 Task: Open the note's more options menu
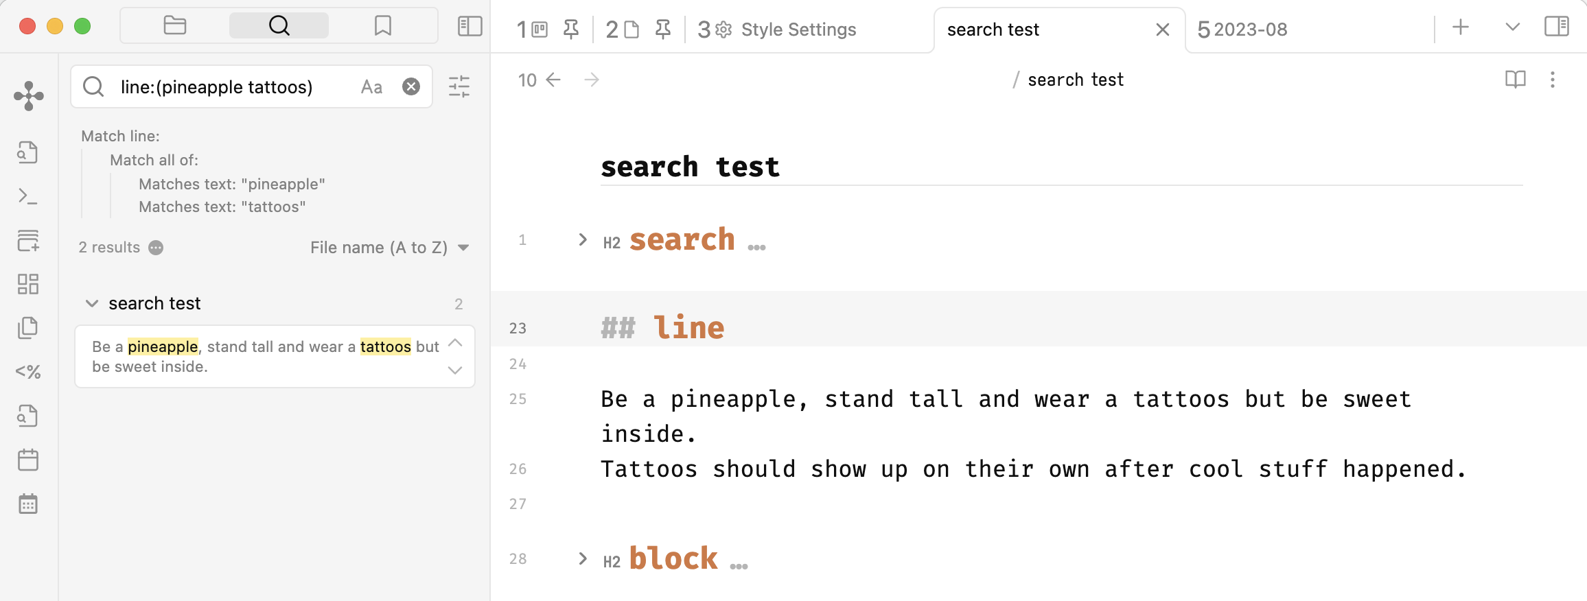[x=1552, y=80]
